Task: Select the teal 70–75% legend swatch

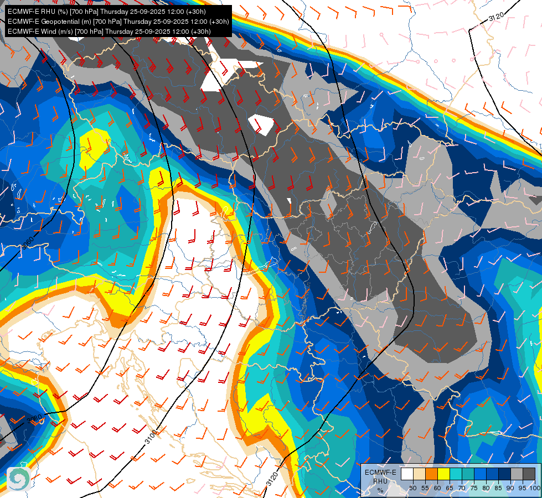Action: pyautogui.click(x=468, y=474)
